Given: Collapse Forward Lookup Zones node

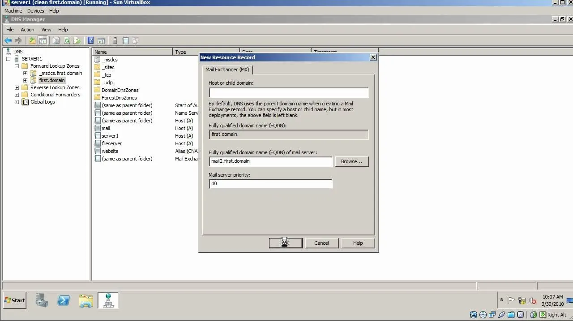Looking at the screenshot, I should (x=17, y=66).
